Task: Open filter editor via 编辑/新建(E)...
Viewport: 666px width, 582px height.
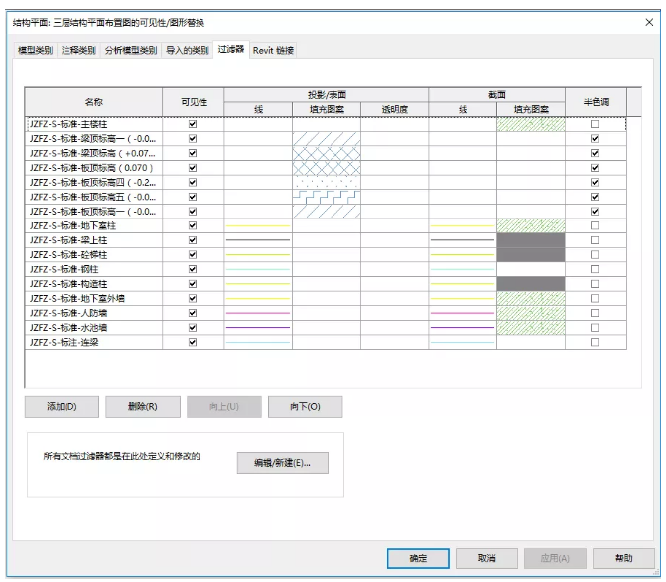Action: (x=283, y=463)
